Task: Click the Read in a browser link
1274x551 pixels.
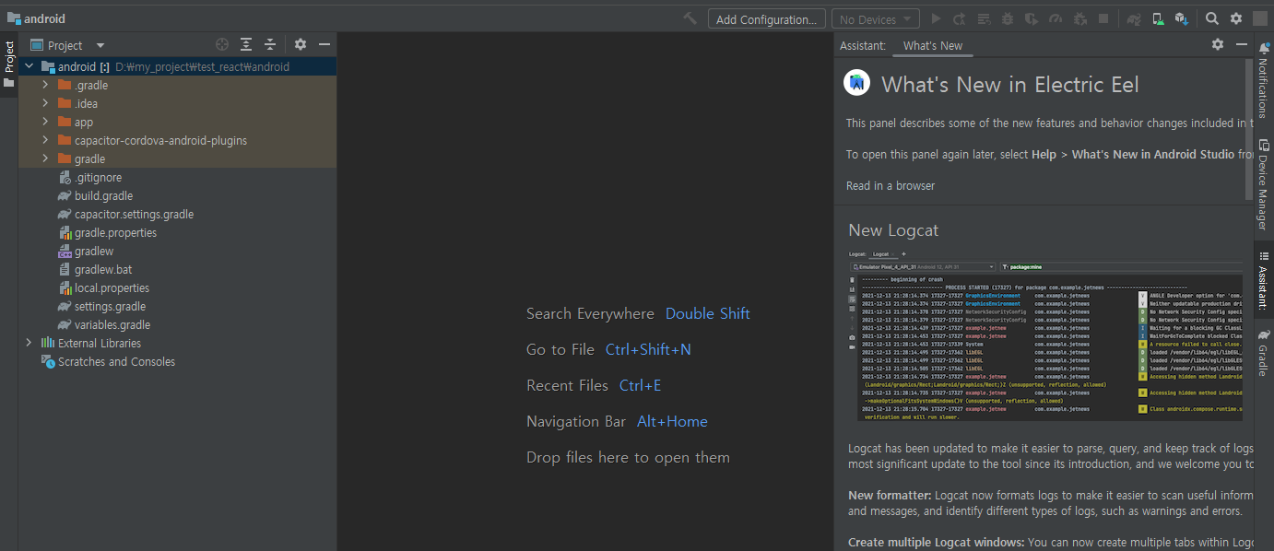Action: click(x=890, y=185)
